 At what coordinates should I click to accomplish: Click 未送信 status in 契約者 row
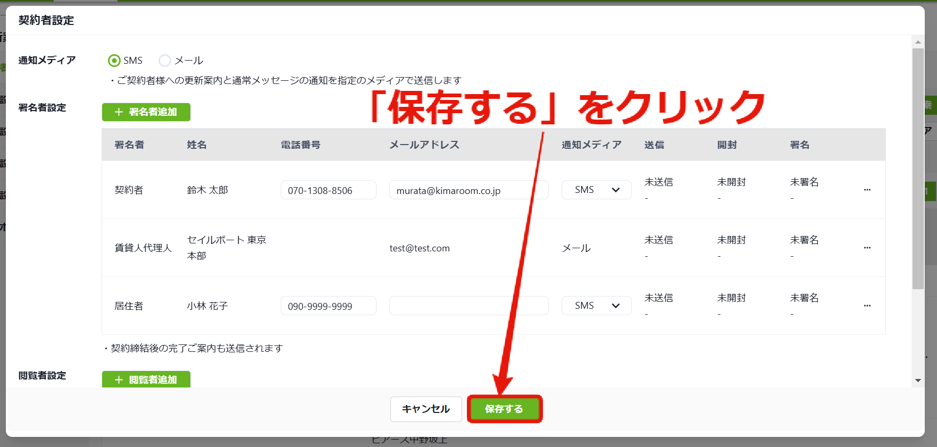pos(659,182)
